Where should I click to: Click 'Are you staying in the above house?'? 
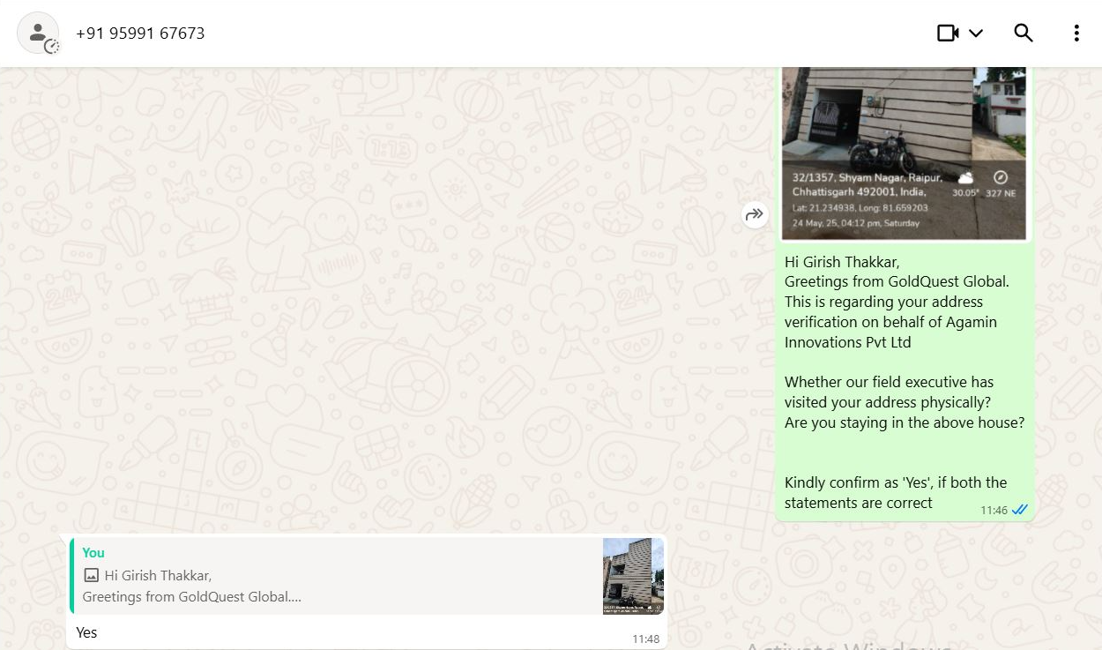(x=905, y=422)
